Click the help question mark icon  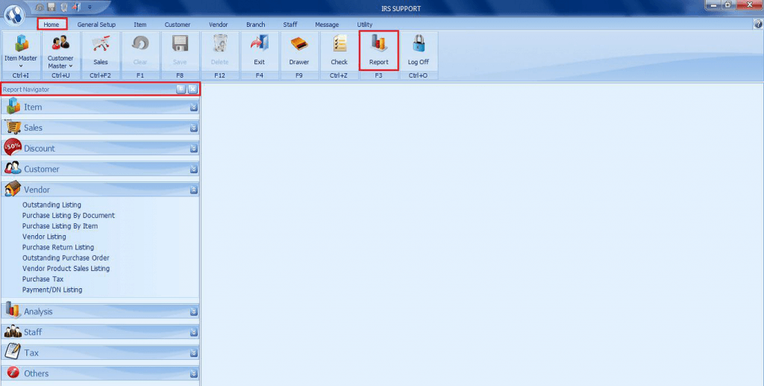point(758,24)
